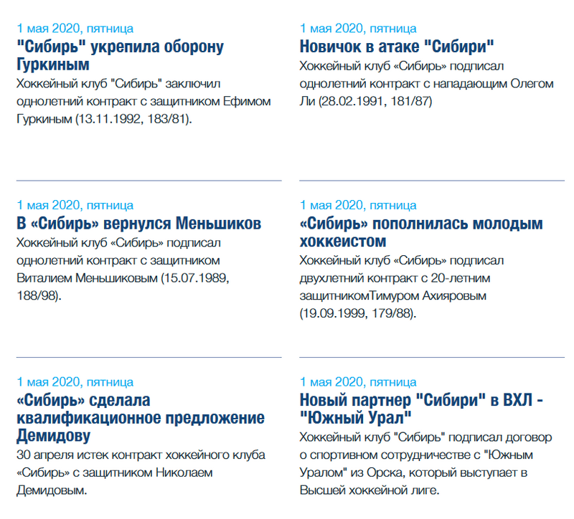This screenshot has height=519, width=574.
Task: Click the date above пополнилась молодым хоккеистом
Action: pyautogui.click(x=358, y=205)
